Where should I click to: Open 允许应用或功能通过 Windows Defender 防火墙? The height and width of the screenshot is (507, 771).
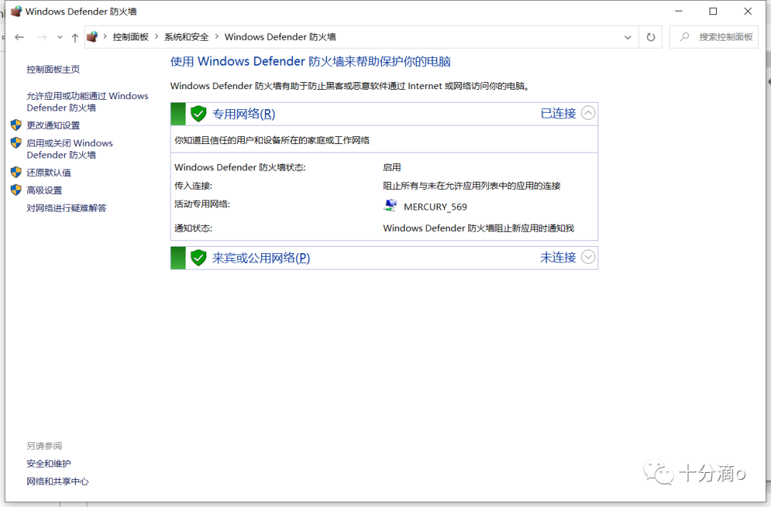pos(88,102)
